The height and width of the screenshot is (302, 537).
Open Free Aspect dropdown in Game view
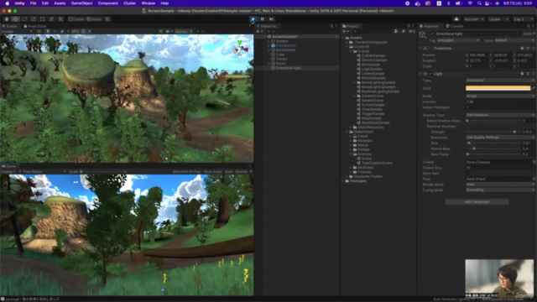[44, 171]
